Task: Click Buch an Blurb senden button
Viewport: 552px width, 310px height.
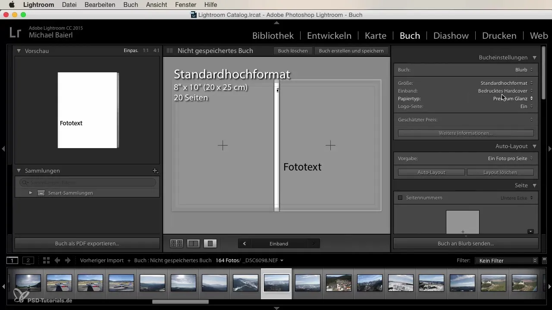Action: pos(466,244)
